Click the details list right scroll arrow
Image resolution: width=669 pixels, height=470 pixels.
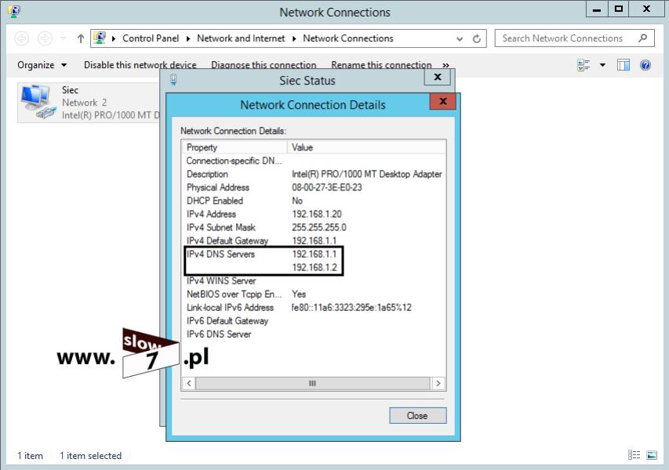coord(438,383)
